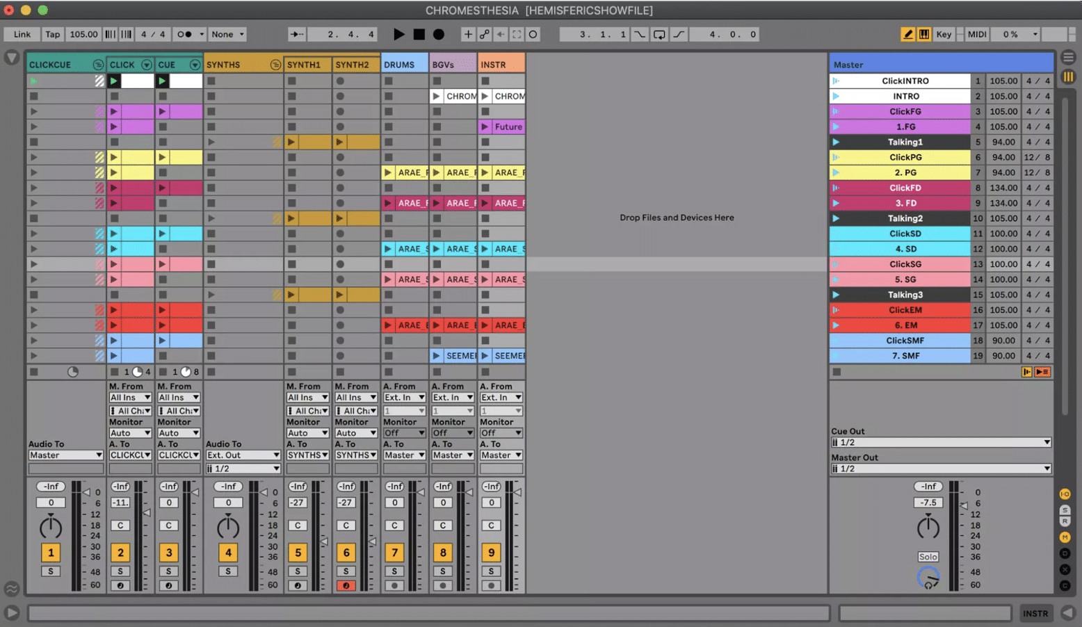Click the Link button
1082x627 pixels.
point(22,34)
